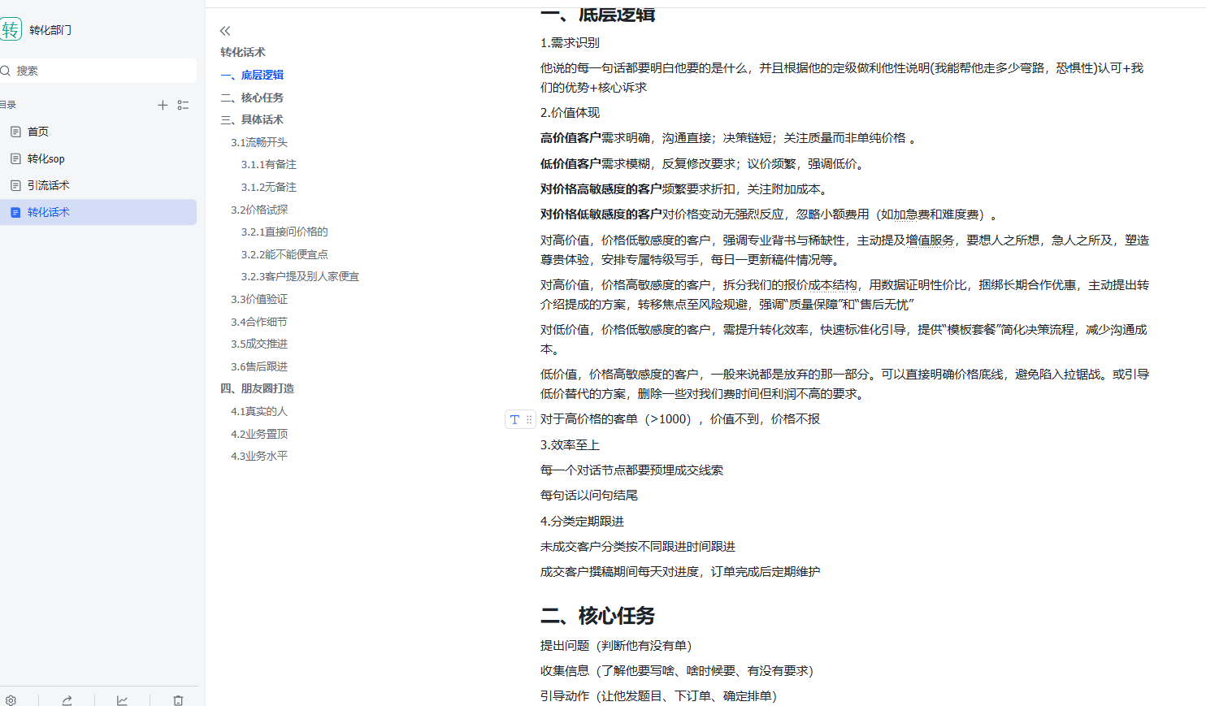Navigate to 四、朋友圈打造 outline section

258,388
